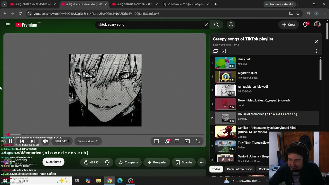
Task: Toggle subtitles on the player
Action: tap(156, 141)
